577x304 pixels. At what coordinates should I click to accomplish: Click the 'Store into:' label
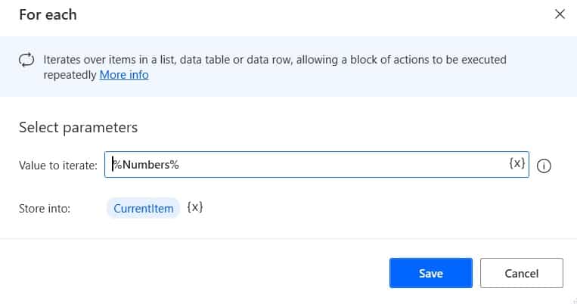tap(45, 209)
